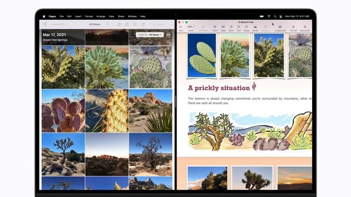This screenshot has height=197, width=351.
Task: Select the green teddy bear cholla photo
Action: tap(107, 67)
